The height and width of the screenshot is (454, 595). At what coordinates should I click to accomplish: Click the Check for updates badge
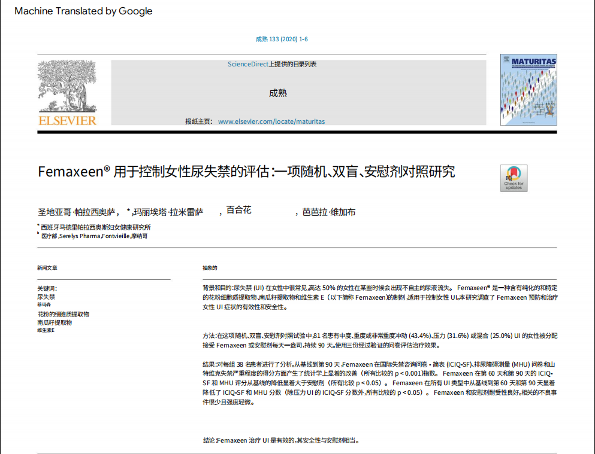pos(514,178)
